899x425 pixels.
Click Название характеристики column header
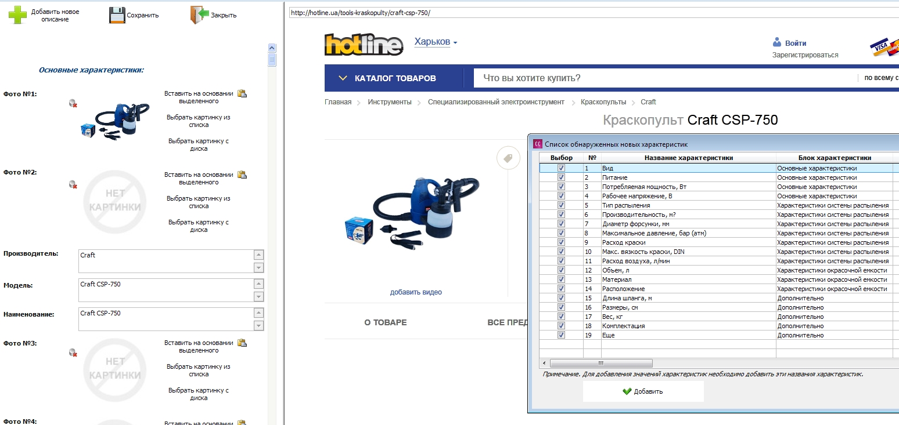click(688, 158)
